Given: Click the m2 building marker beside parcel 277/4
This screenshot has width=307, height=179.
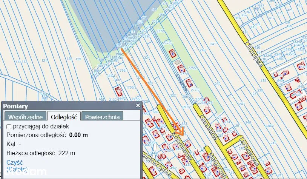Looking at the screenshot, I should (x=181, y=69).
